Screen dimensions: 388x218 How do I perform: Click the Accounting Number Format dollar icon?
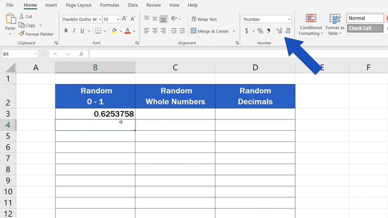[x=247, y=31]
